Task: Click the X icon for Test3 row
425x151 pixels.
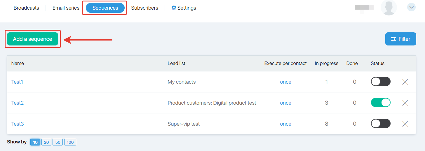Action: coord(405,124)
